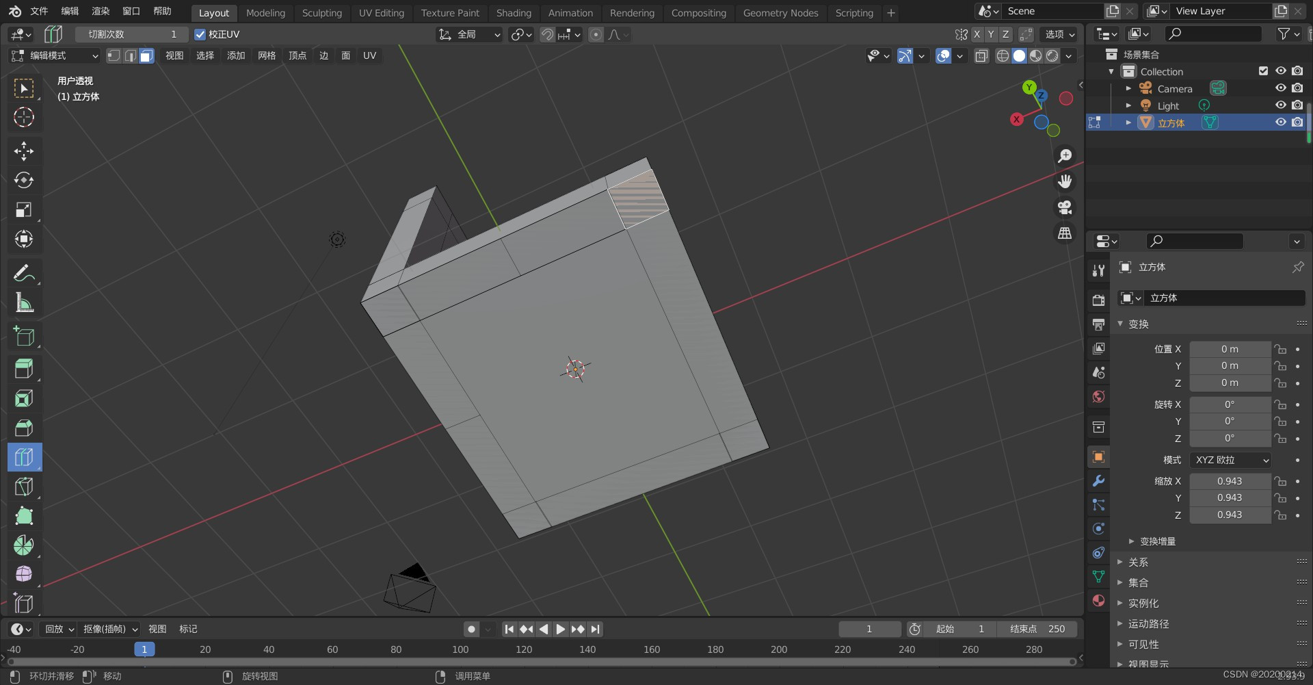Select the Measure tool
This screenshot has height=685, width=1313.
coord(24,302)
